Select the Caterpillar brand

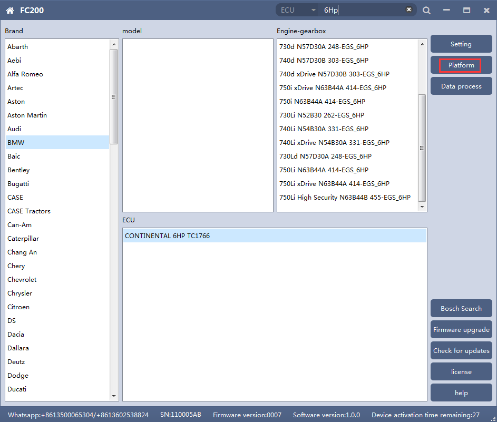[57, 238]
